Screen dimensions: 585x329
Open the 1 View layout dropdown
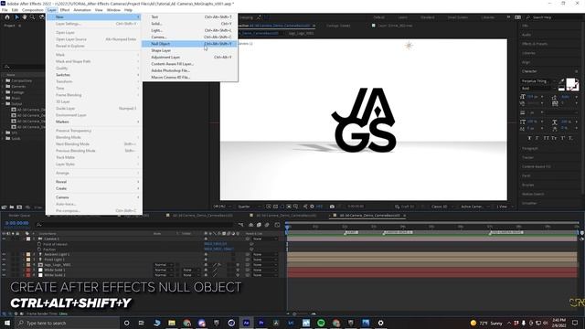pos(505,207)
